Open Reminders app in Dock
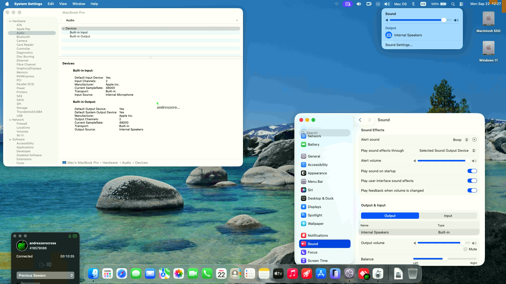This screenshot has width=506, height=284. point(250,274)
